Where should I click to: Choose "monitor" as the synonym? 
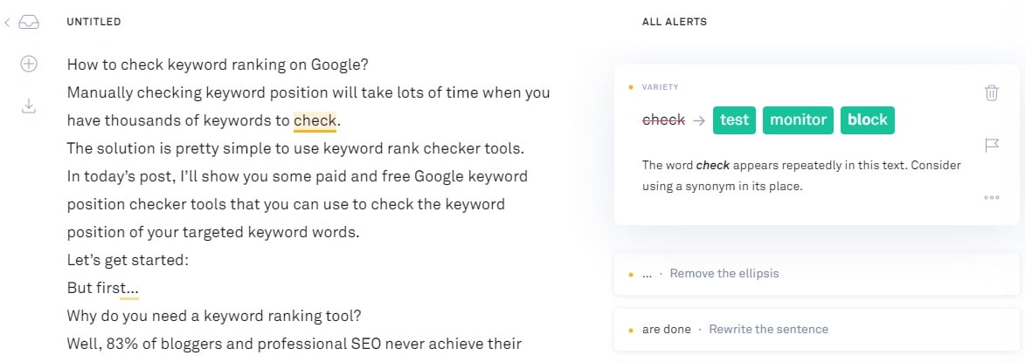(x=798, y=120)
